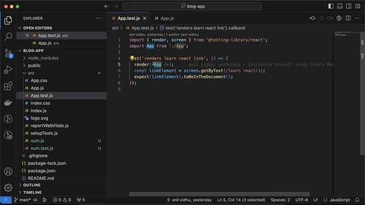Click main* branch in status bar
The width and height of the screenshot is (365, 205).
pyautogui.click(x=22, y=200)
